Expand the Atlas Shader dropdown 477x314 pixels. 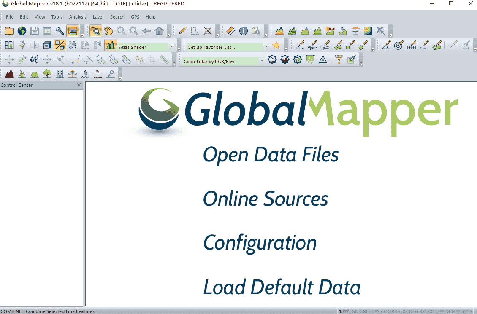click(171, 47)
